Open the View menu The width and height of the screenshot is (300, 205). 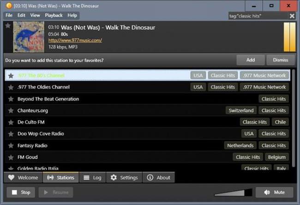(x=35, y=16)
